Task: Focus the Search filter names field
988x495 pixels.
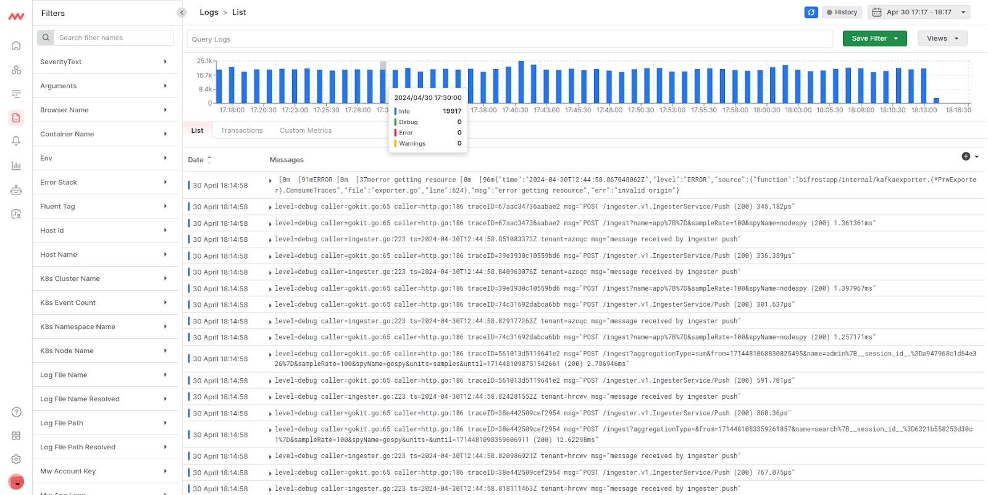Action: pyautogui.click(x=114, y=38)
